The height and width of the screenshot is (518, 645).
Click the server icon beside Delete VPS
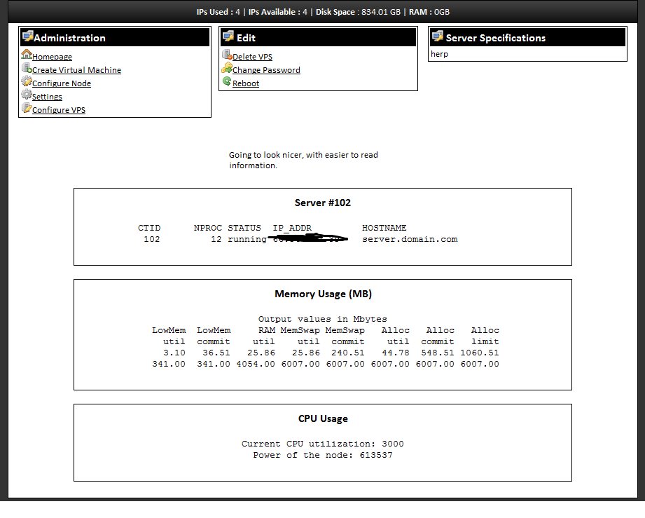227,55
